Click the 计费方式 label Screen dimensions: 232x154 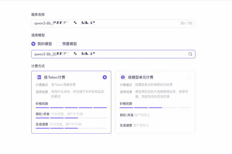pyautogui.click(x=38, y=66)
